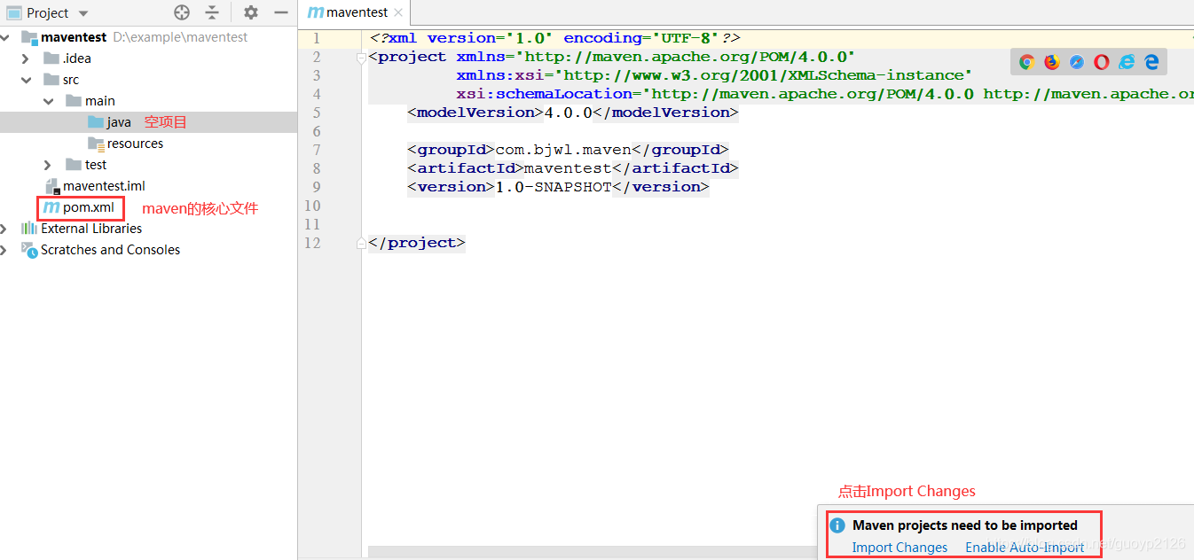Viewport: 1194px width, 560px height.
Task: Select the maventest editor tab
Action: [356, 12]
